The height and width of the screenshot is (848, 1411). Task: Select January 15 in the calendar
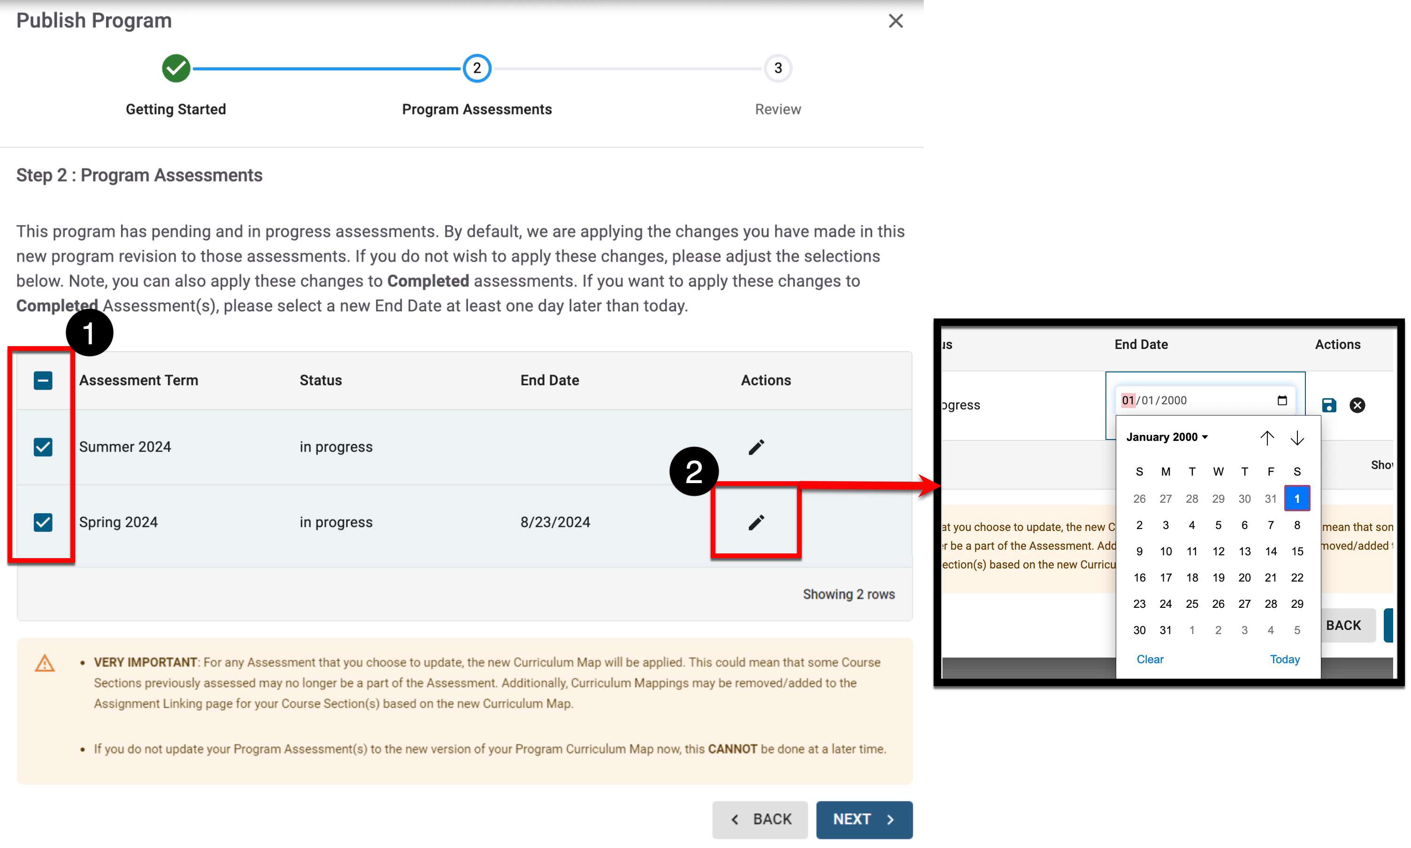click(x=1296, y=552)
